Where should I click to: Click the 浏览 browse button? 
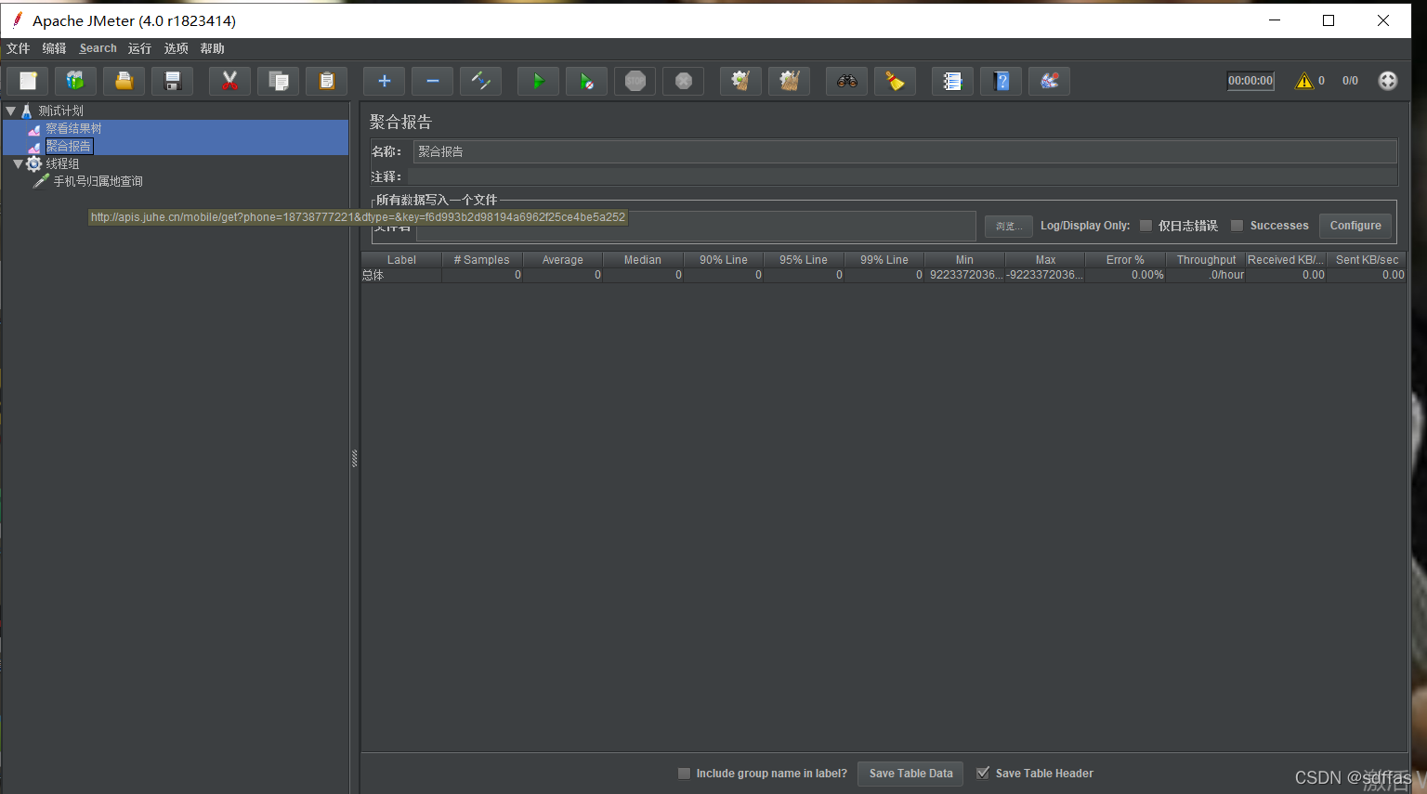point(1009,226)
